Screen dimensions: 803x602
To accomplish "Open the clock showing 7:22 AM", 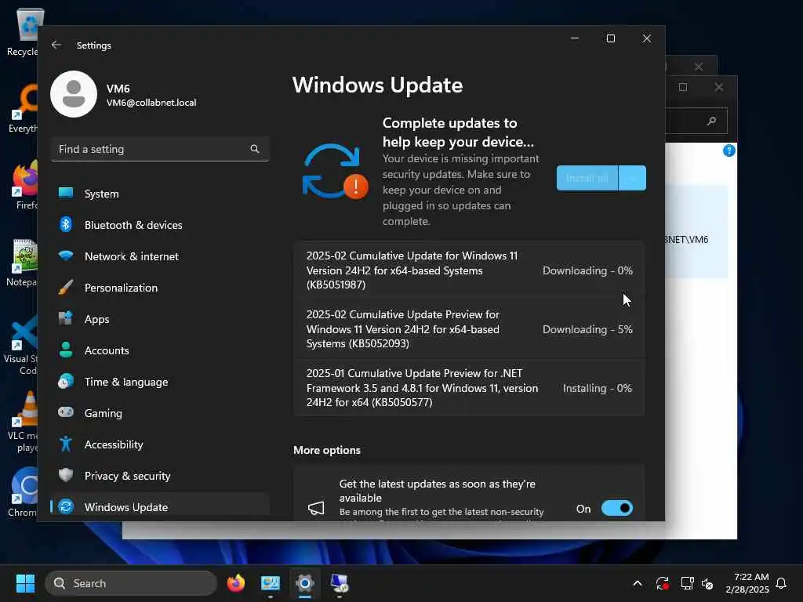I will [x=747, y=583].
